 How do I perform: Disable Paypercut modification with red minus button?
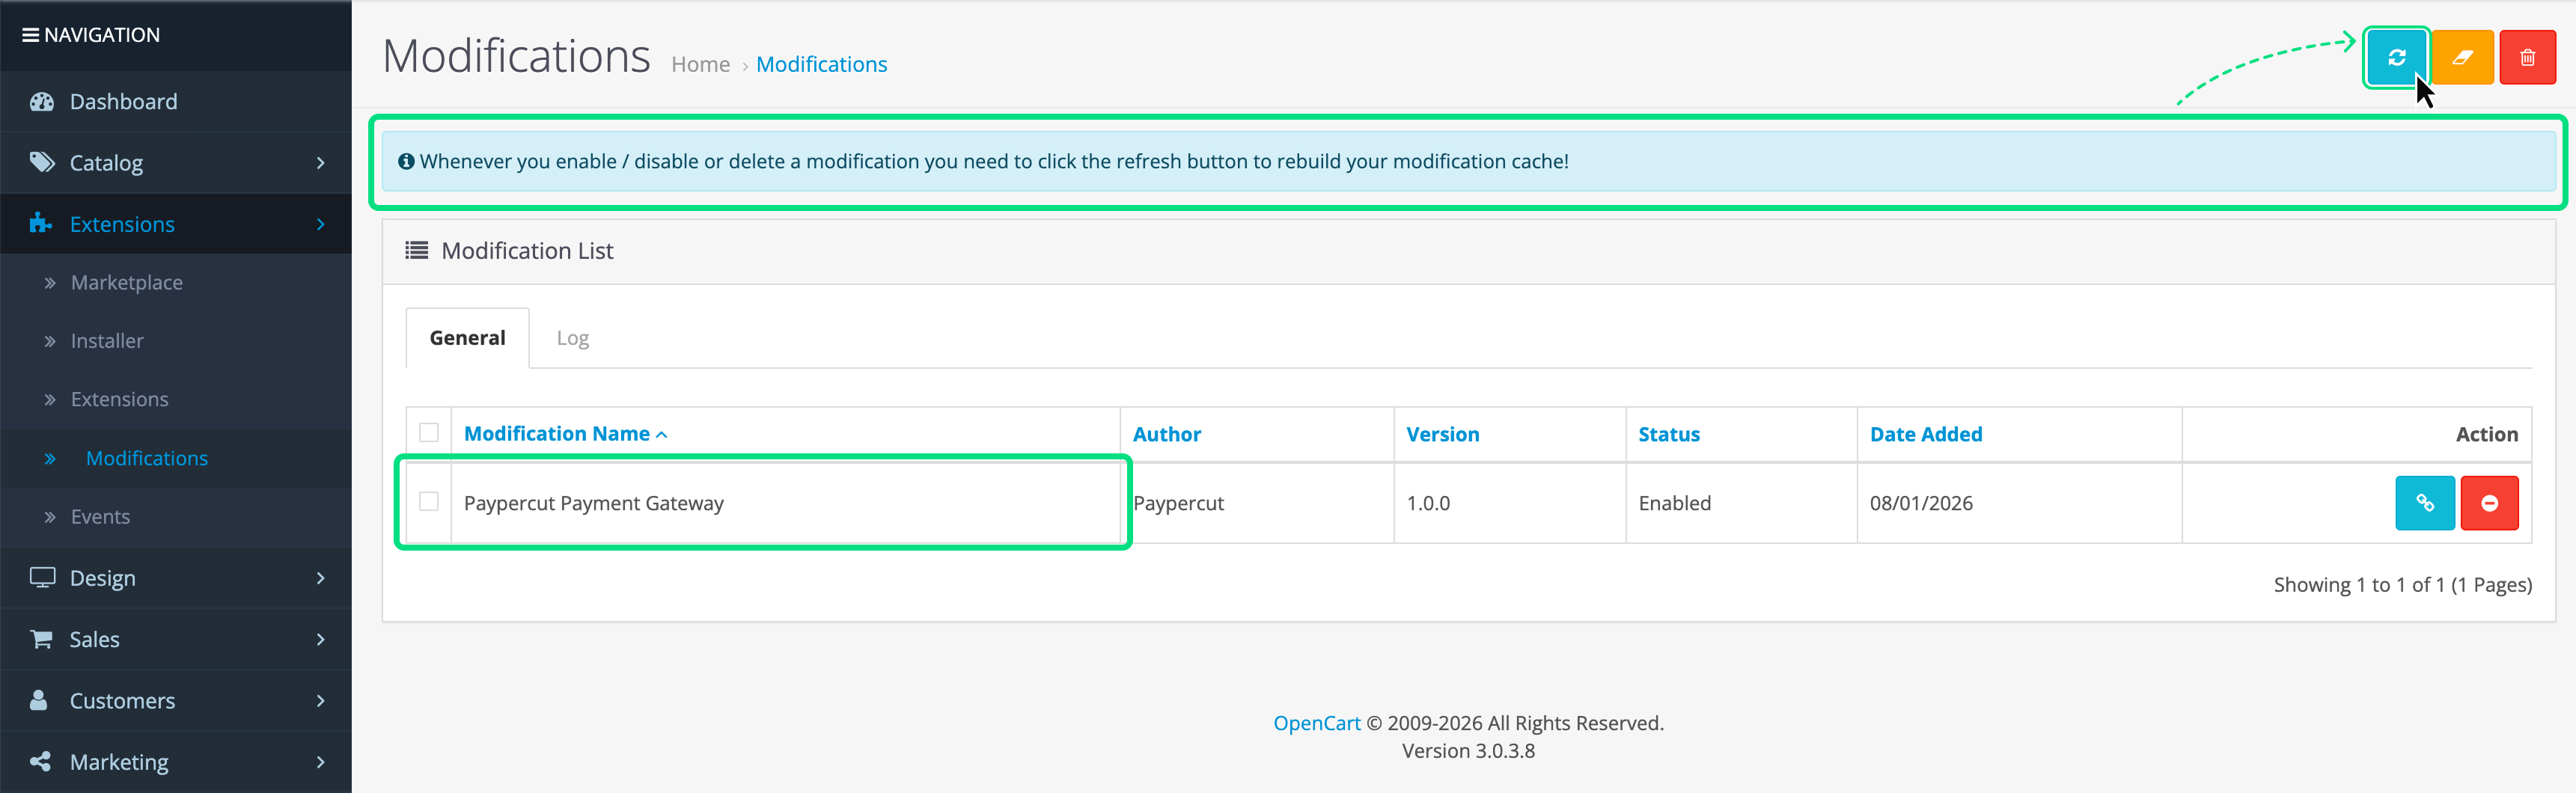pyautogui.click(x=2489, y=503)
